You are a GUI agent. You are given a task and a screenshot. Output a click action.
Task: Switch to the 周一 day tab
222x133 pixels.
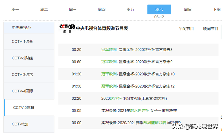[x=15, y=10]
